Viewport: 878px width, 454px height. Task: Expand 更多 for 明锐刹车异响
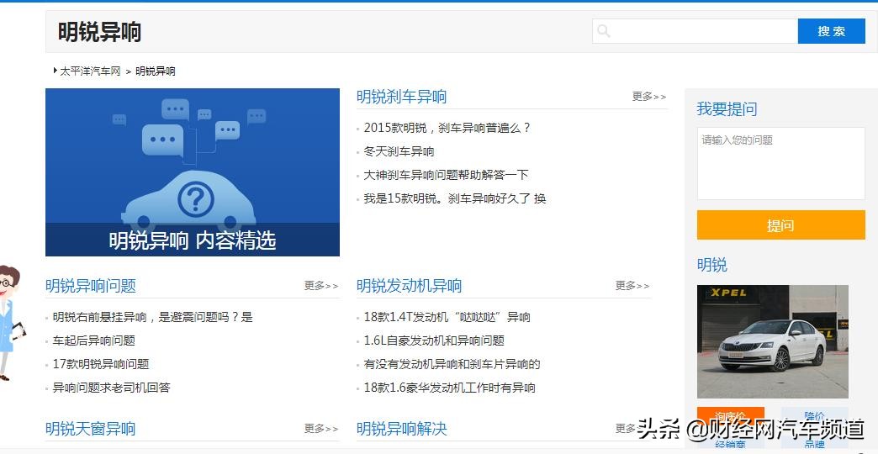point(649,97)
